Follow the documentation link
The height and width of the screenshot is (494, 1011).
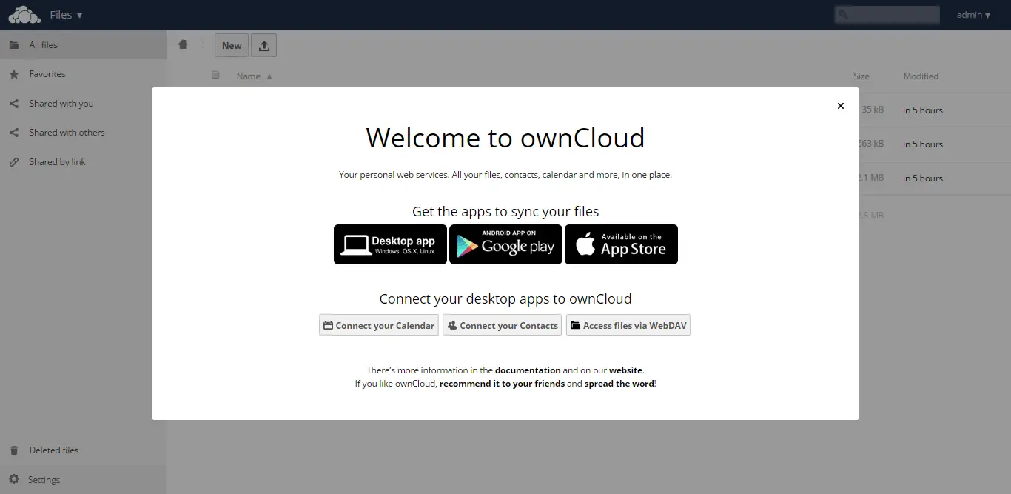(527, 370)
